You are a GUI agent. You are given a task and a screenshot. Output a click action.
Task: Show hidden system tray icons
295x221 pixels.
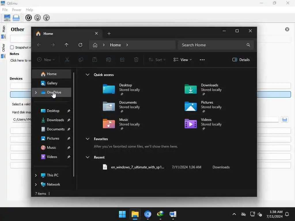pos(234,214)
